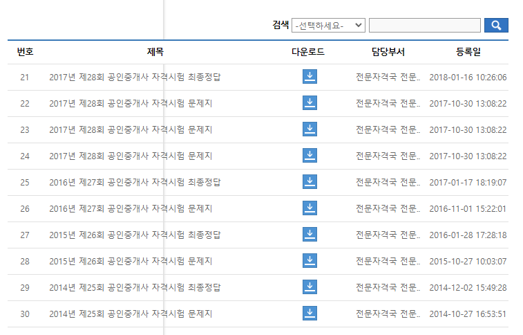Open row 30 title 2014년 제25회 문제지
The height and width of the screenshot is (335, 523).
coord(131,314)
